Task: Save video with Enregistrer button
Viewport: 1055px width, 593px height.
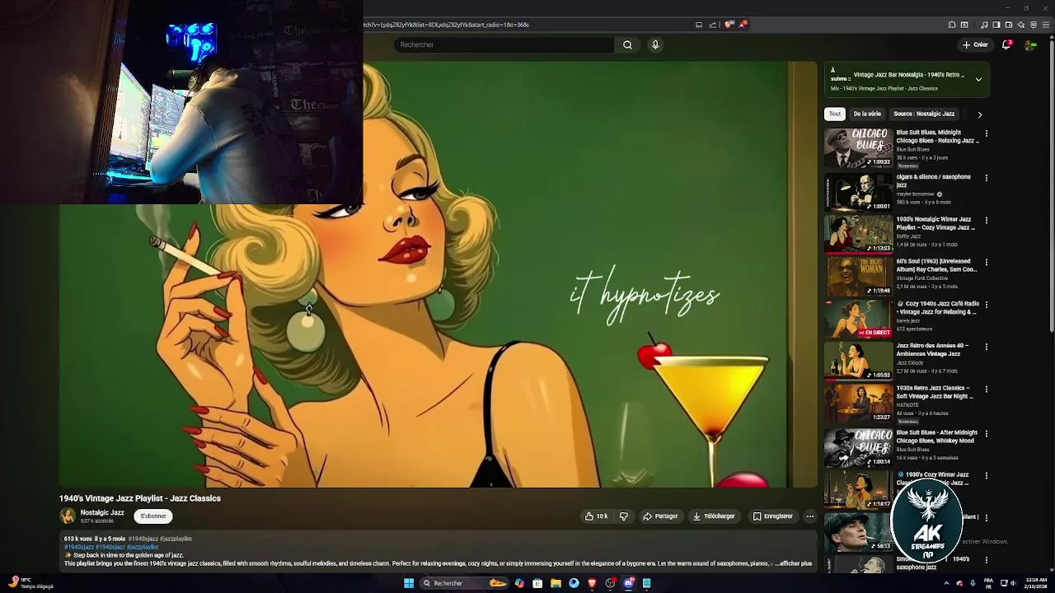Action: pos(772,516)
